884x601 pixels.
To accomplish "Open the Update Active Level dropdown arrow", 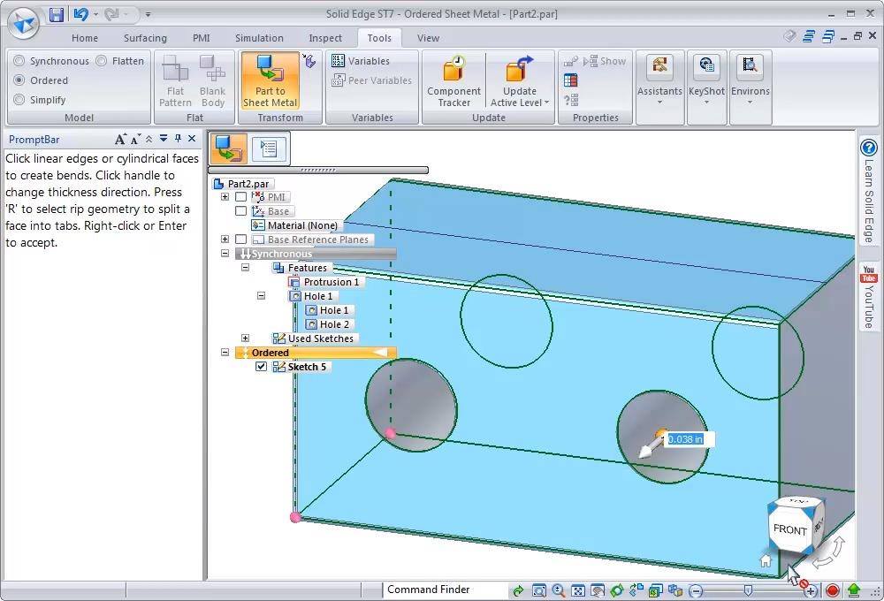I will (546, 102).
